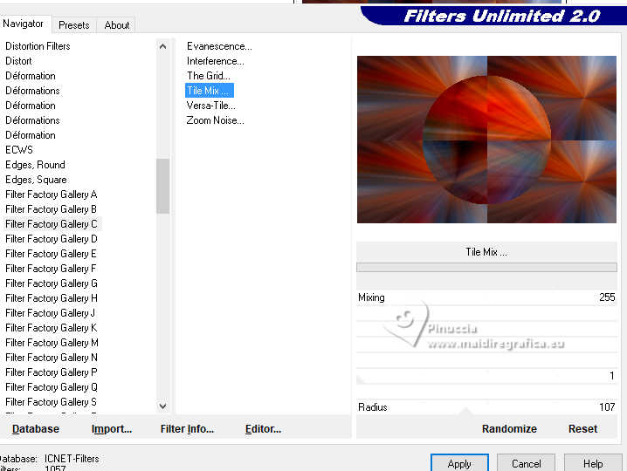Cancel the filter dialog
This screenshot has width=627, height=471.
point(526,463)
